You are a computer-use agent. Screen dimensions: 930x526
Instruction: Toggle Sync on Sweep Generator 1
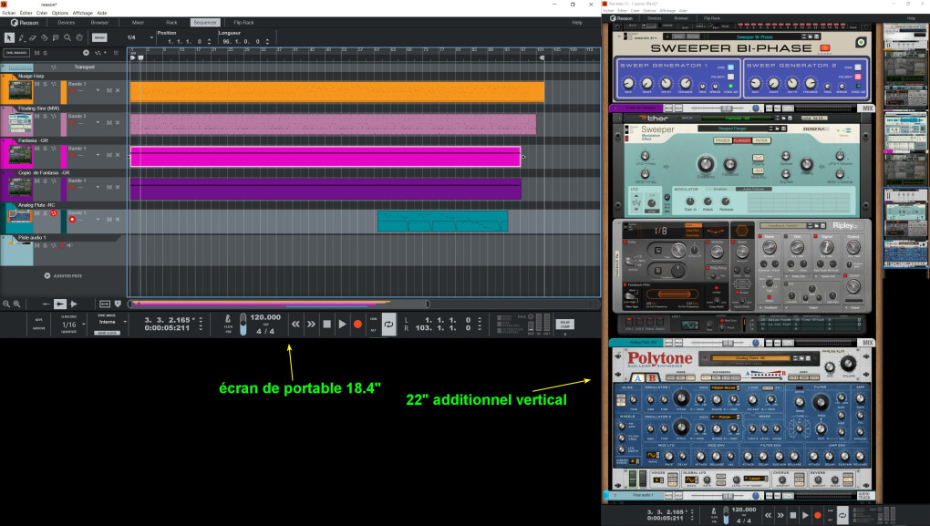(x=730, y=67)
